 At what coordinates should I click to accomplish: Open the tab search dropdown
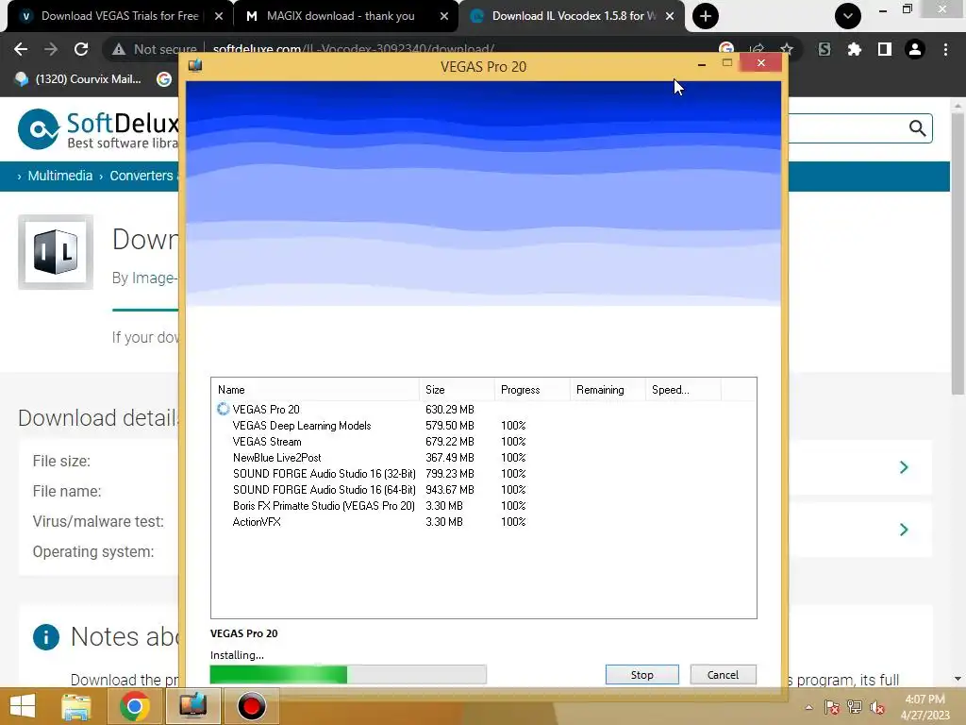click(848, 16)
